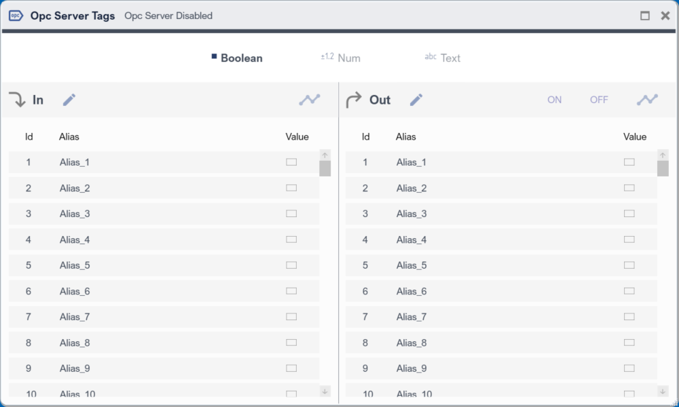The height and width of the screenshot is (407, 679).
Task: Click the Out list scroll up arrow
Action: [x=663, y=155]
